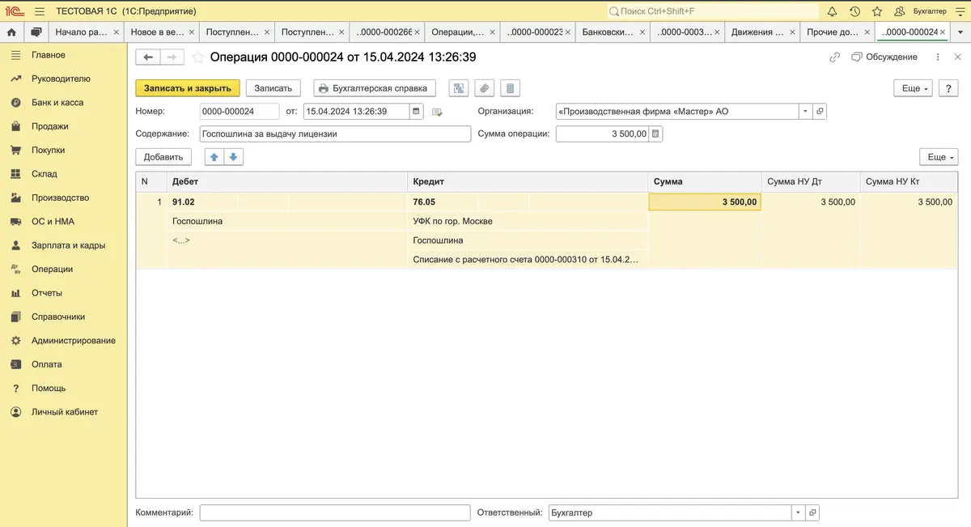Open calendar picker for date field
This screenshot has height=527, width=971.
coord(417,112)
